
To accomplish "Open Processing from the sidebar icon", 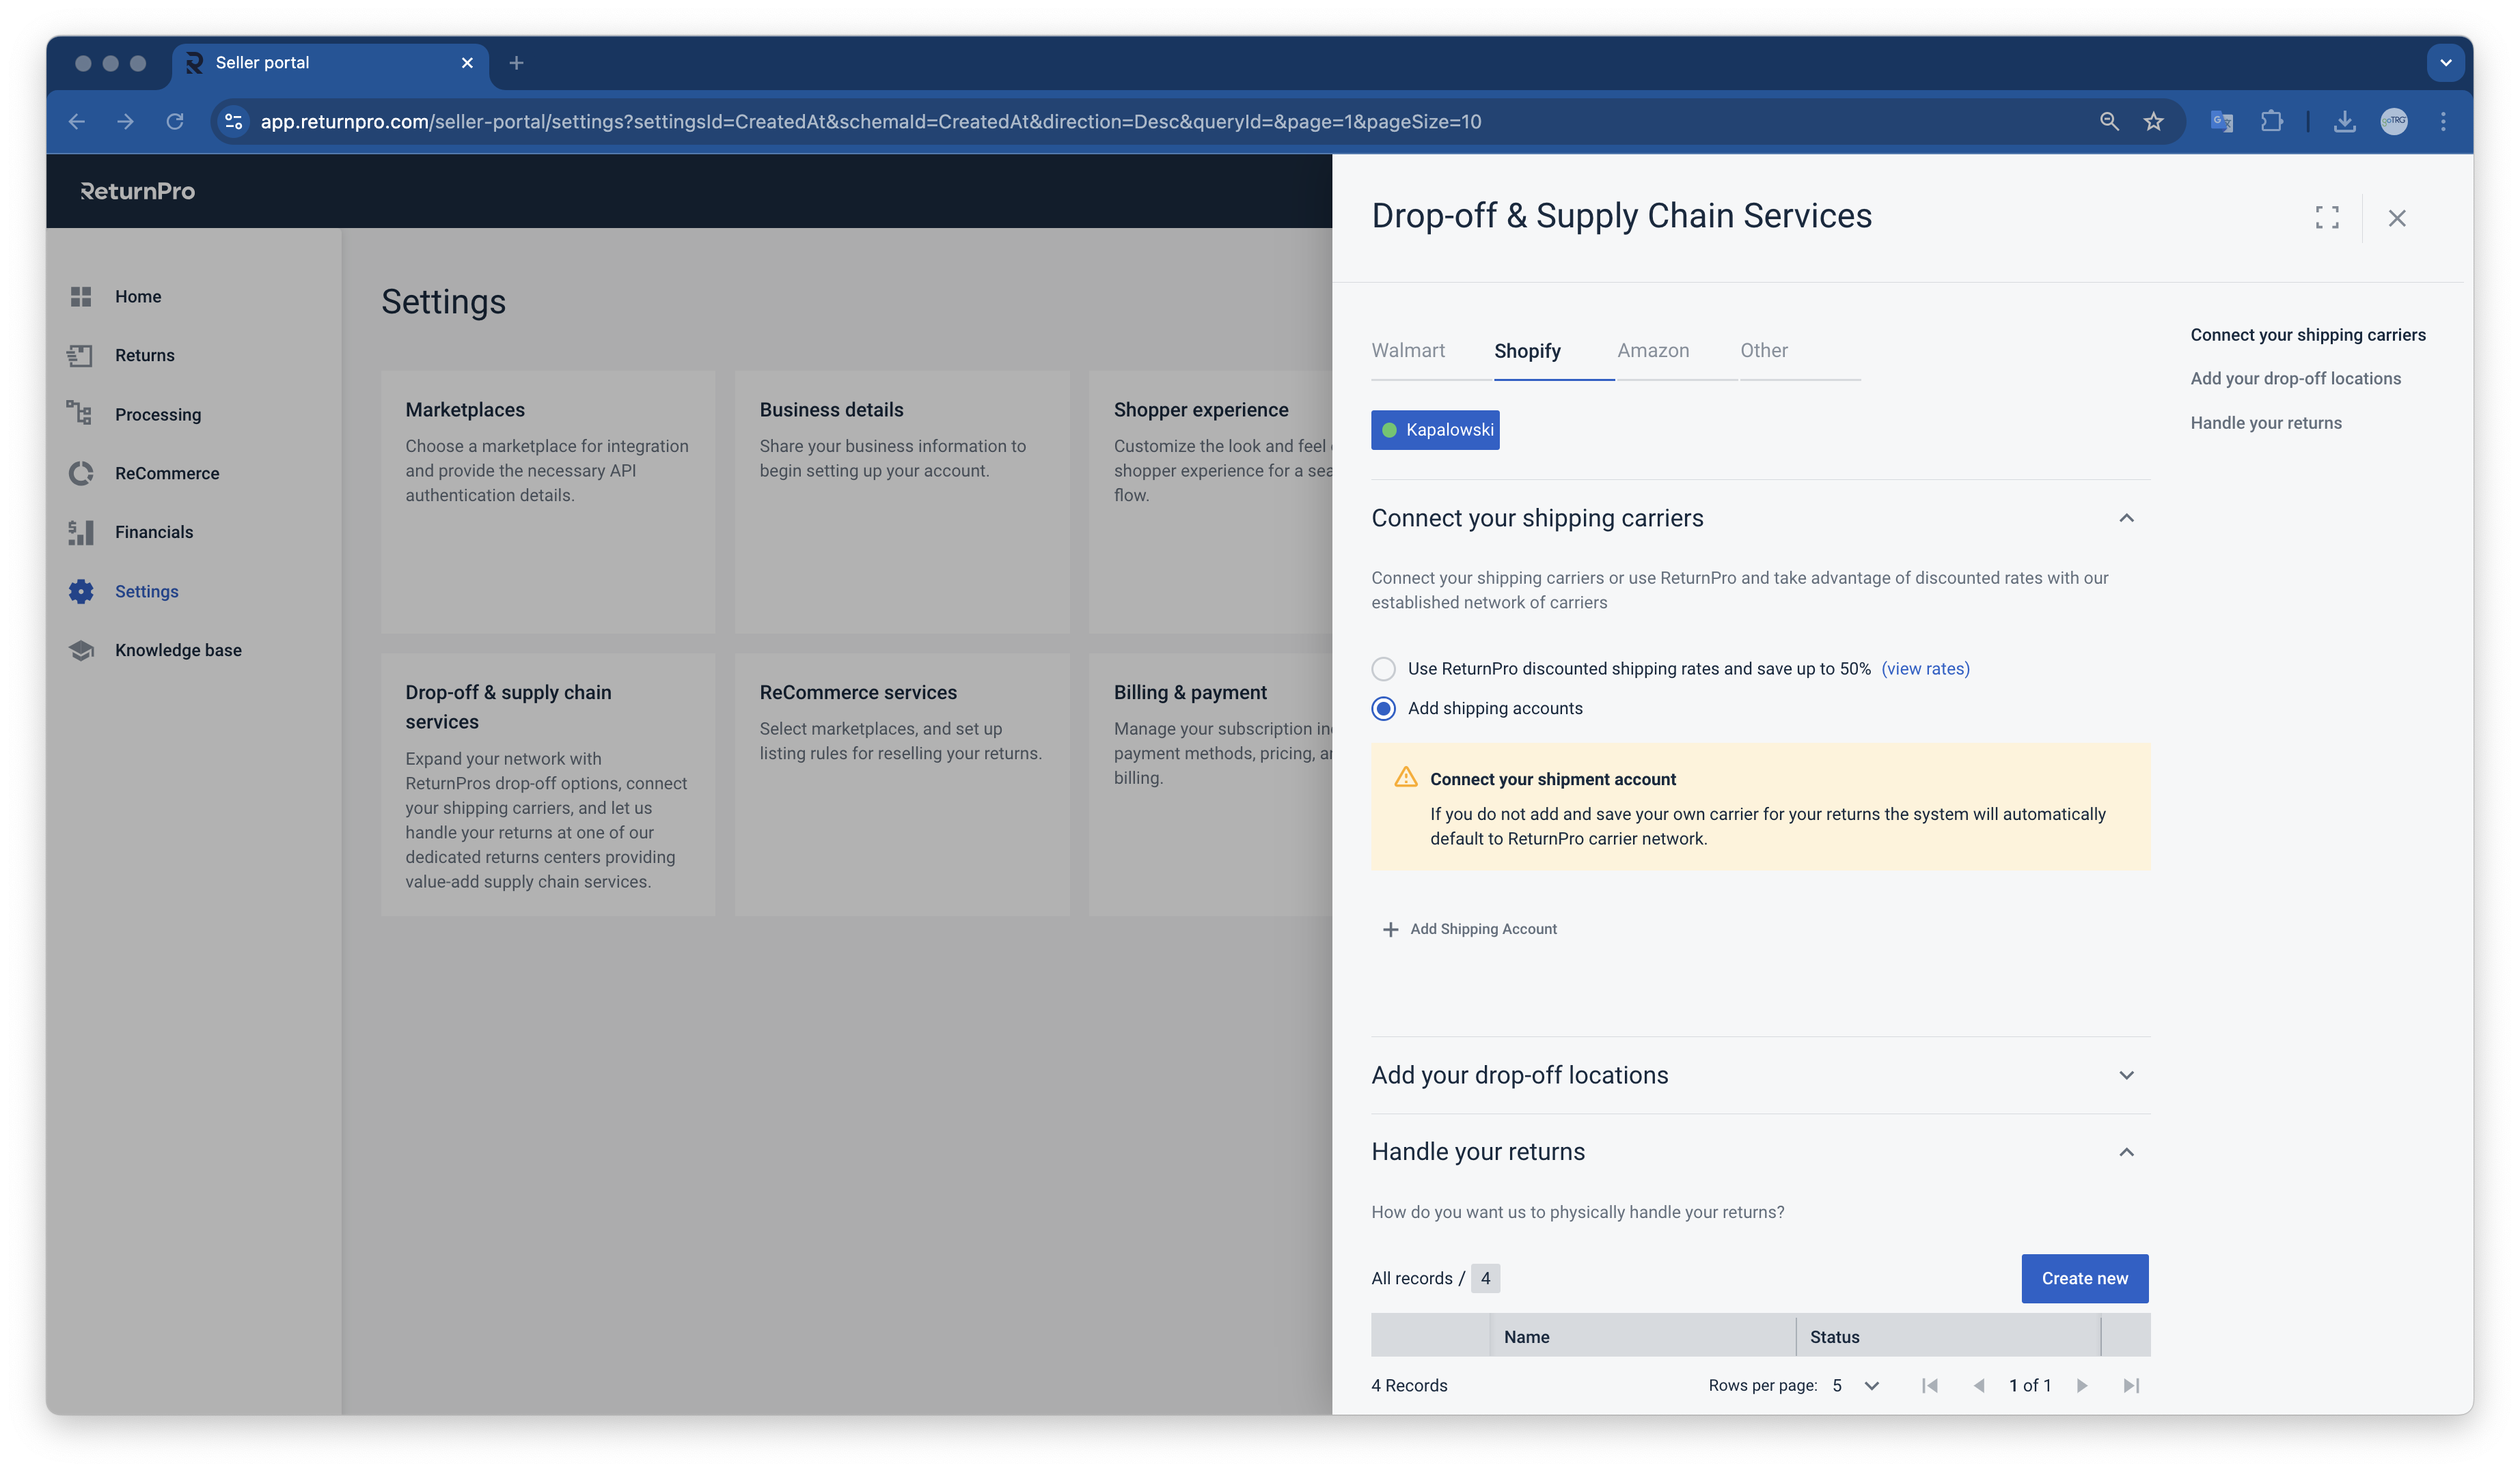I will pos(80,412).
